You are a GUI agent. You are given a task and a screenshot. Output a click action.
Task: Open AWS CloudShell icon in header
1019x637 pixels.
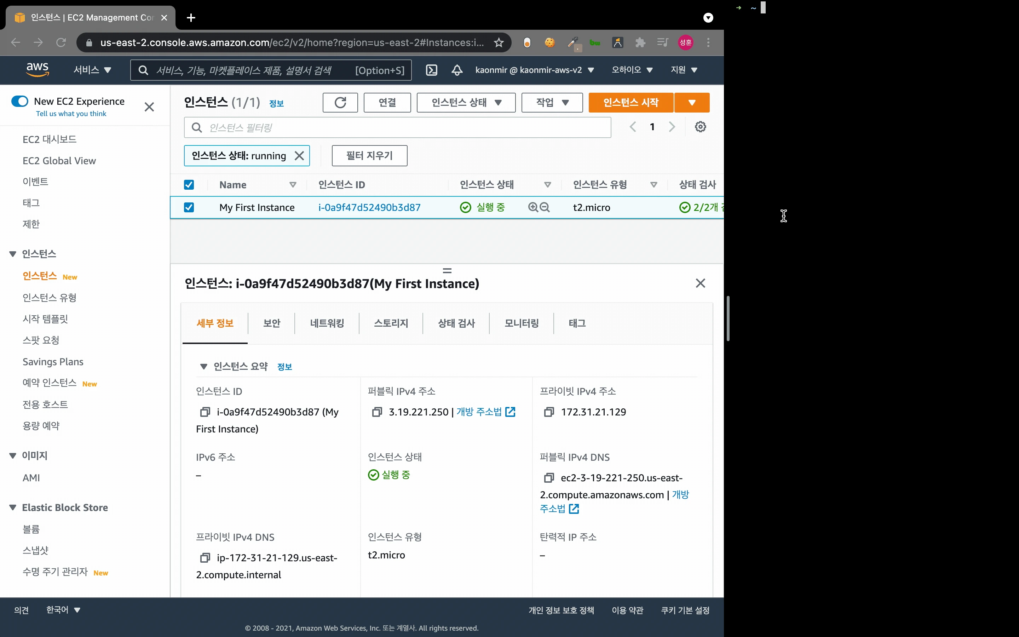coord(432,70)
